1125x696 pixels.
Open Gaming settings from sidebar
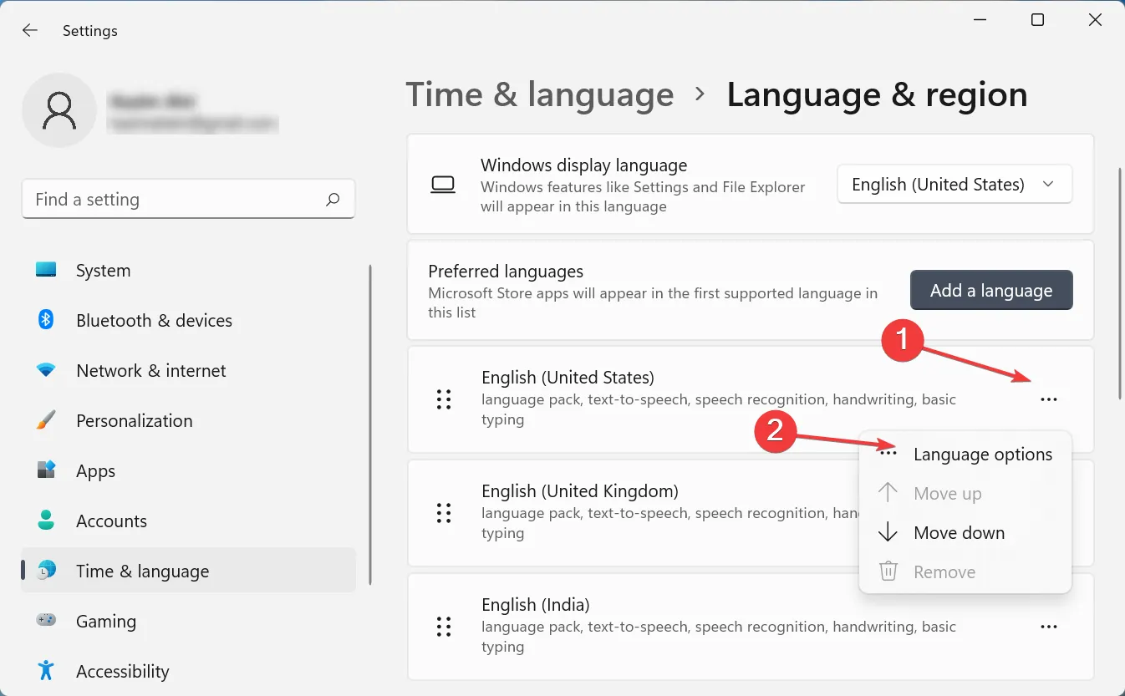coord(105,622)
